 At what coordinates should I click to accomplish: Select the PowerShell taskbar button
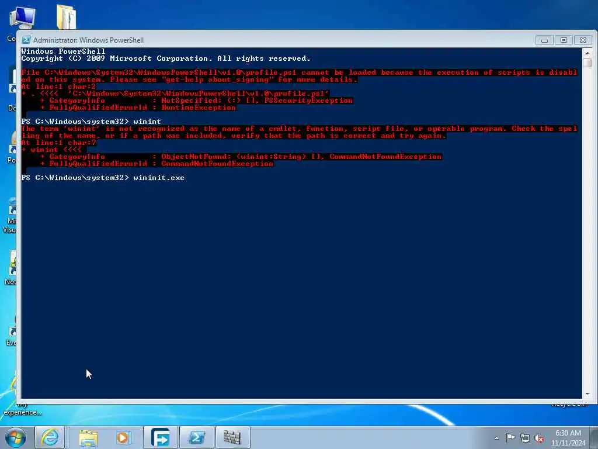coord(197,437)
